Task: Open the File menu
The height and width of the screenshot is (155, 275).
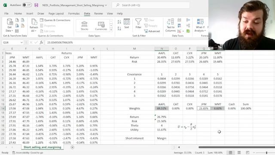Action: (6, 13)
